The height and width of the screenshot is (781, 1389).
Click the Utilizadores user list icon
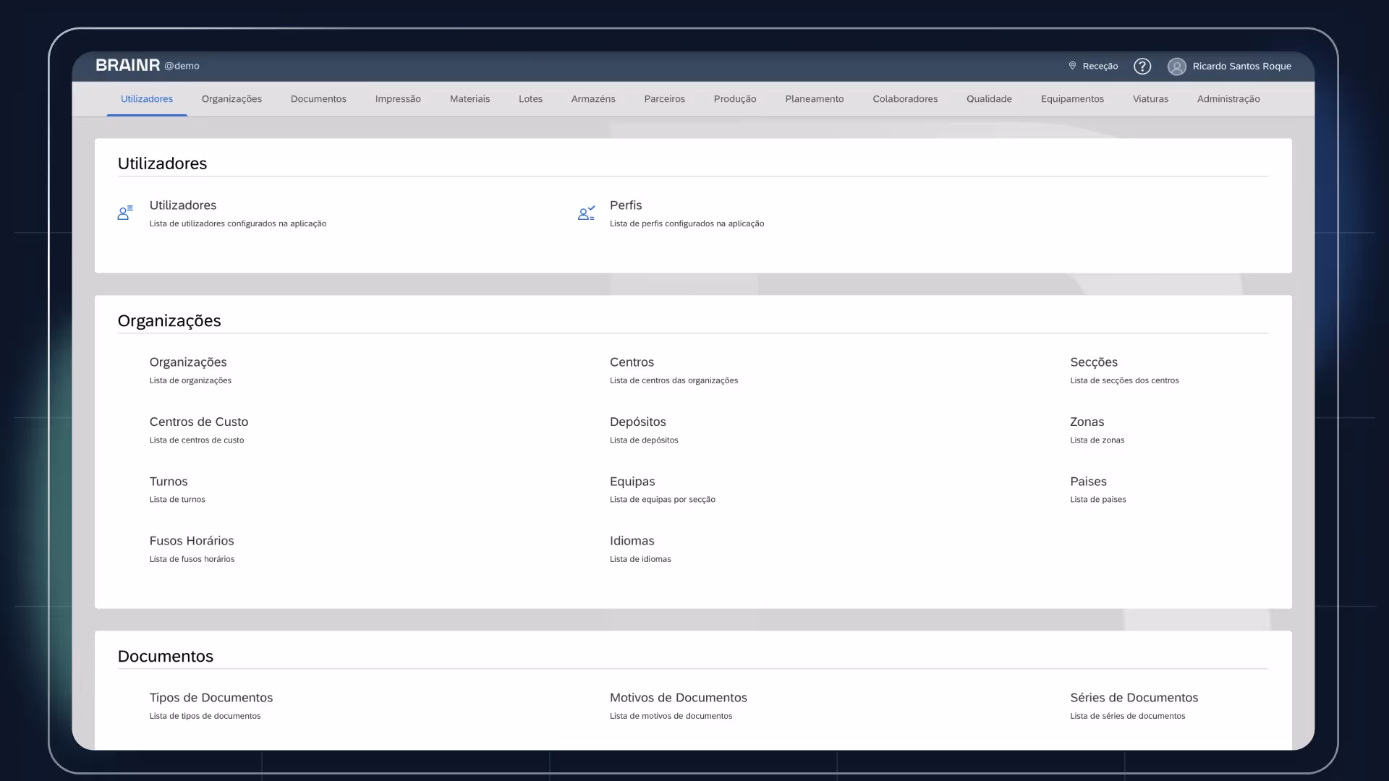pyautogui.click(x=125, y=213)
